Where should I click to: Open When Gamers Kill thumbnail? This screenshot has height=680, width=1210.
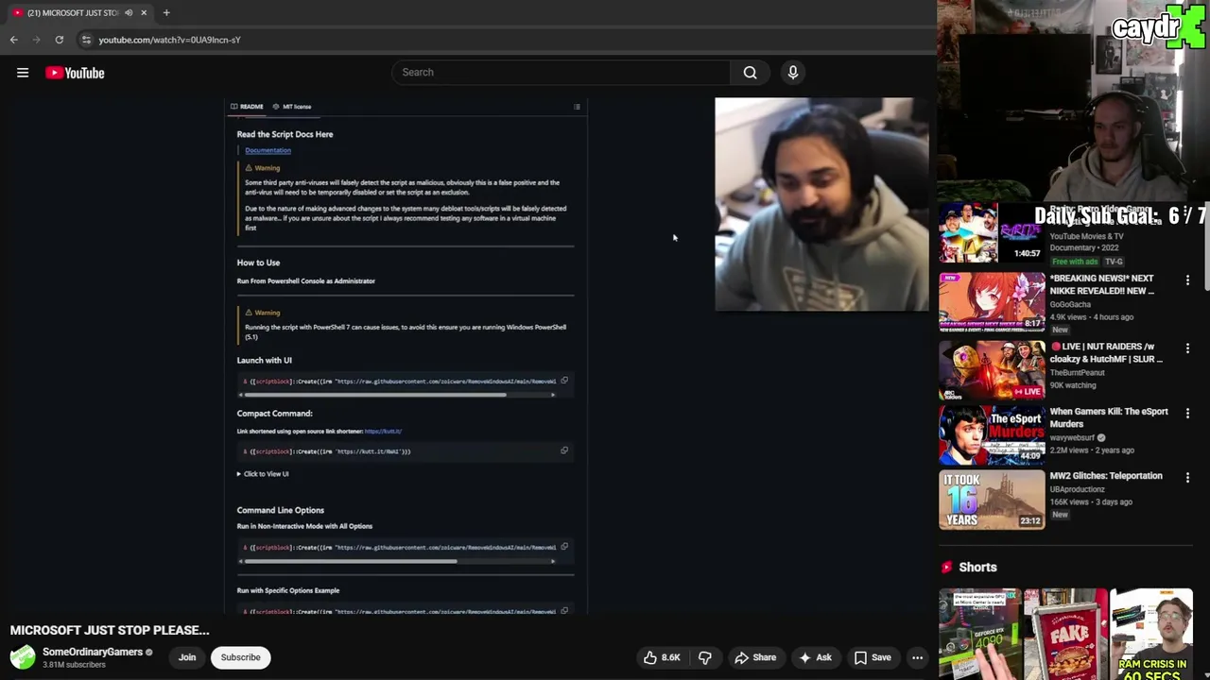992,434
